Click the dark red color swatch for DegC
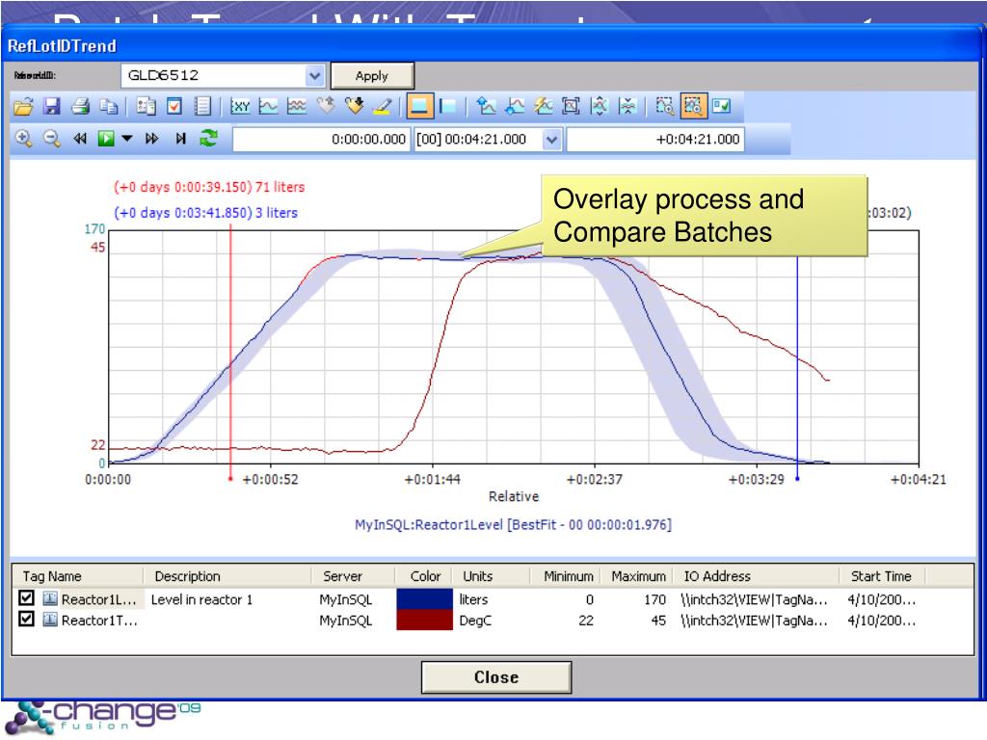Image resolution: width=987 pixels, height=740 pixels. pyautogui.click(x=424, y=620)
